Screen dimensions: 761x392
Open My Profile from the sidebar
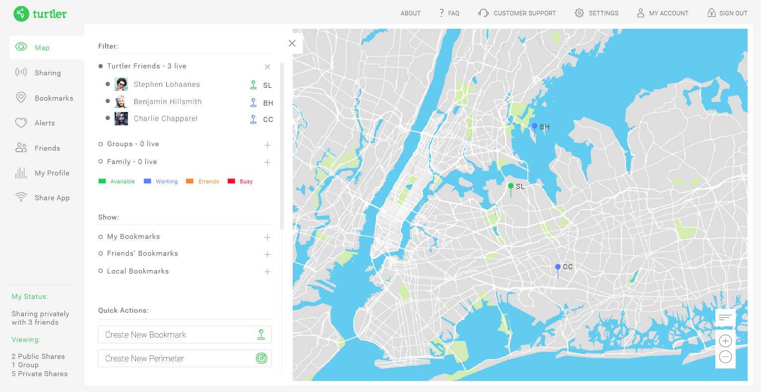[52, 173]
